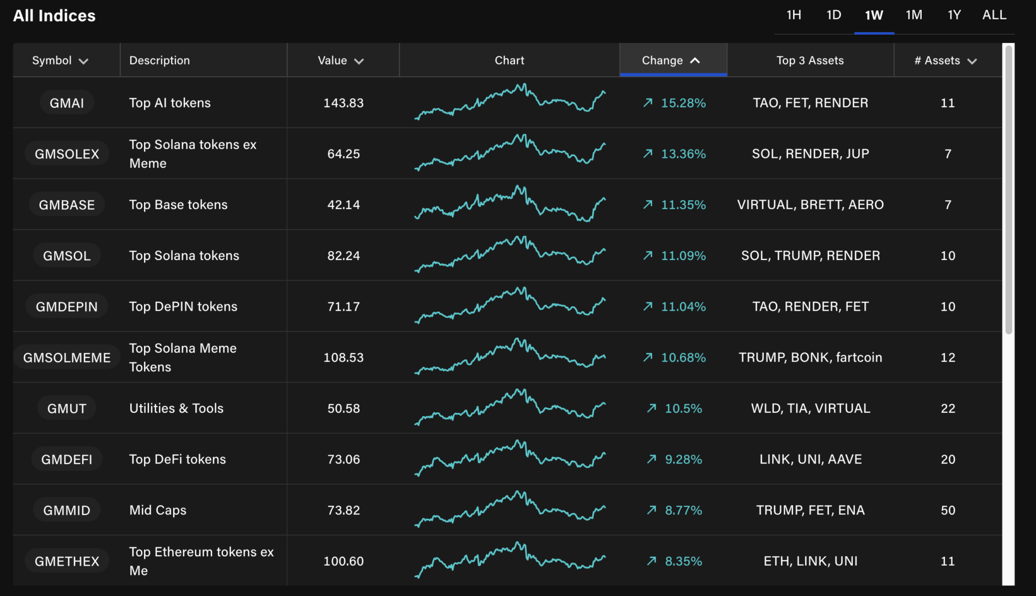Click the GMUT sparkline chart
The image size is (1036, 596).
point(510,407)
